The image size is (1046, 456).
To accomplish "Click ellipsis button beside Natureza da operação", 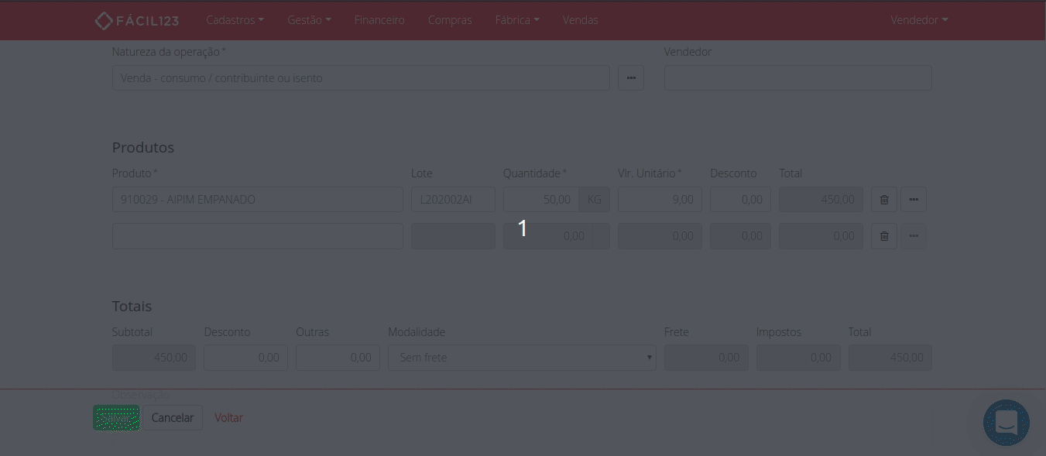I will click(631, 78).
